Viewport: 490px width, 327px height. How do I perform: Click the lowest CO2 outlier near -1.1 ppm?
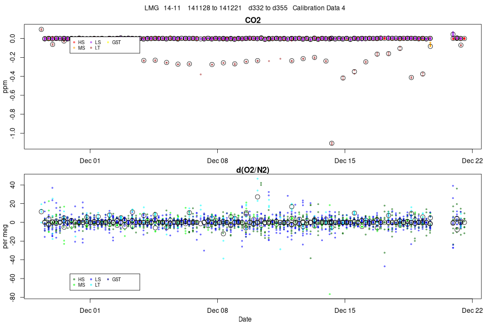332,143
